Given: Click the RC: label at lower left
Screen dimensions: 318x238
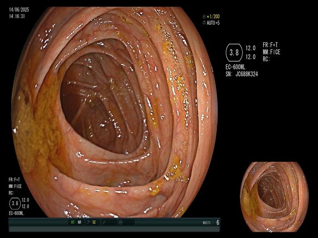Looking at the screenshot, I should click(x=12, y=193).
